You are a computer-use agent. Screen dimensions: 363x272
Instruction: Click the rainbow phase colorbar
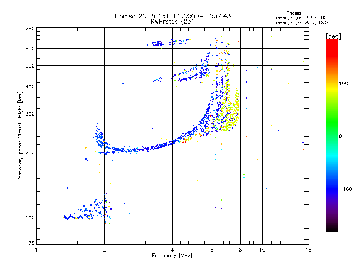coord(332,135)
